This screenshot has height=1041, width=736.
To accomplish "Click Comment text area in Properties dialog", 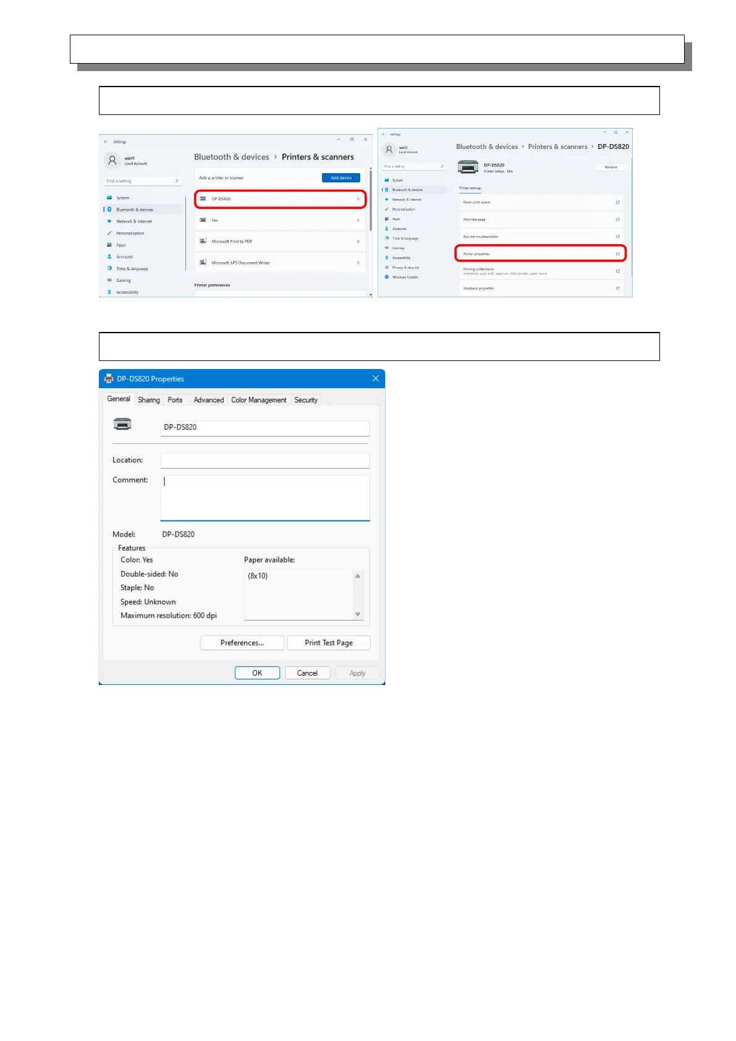I will 265,498.
